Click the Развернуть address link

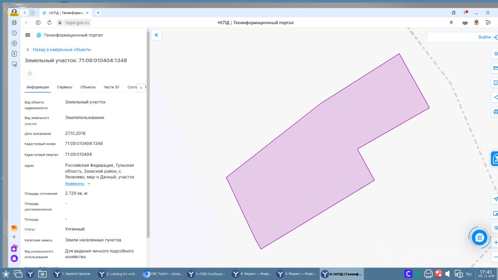point(75,184)
